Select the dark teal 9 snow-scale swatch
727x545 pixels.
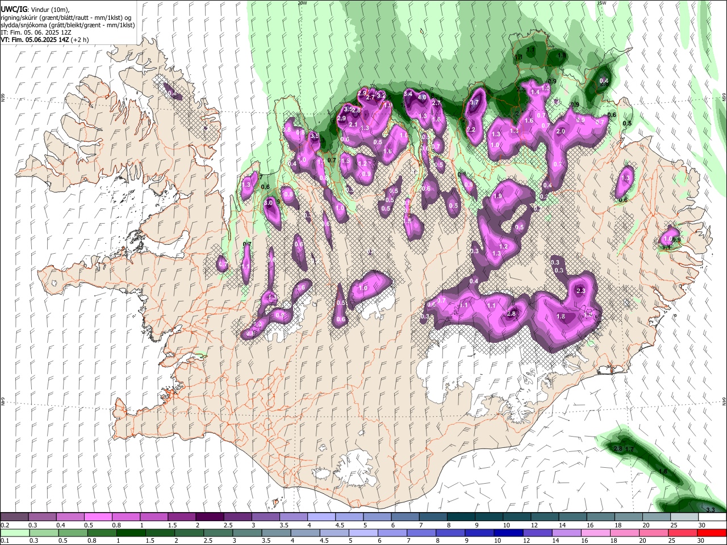[x=488, y=517]
